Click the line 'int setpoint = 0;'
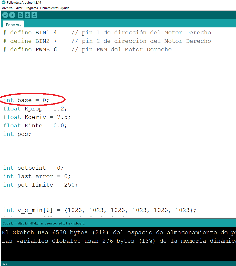The image size is (236, 266). [x=33, y=168]
